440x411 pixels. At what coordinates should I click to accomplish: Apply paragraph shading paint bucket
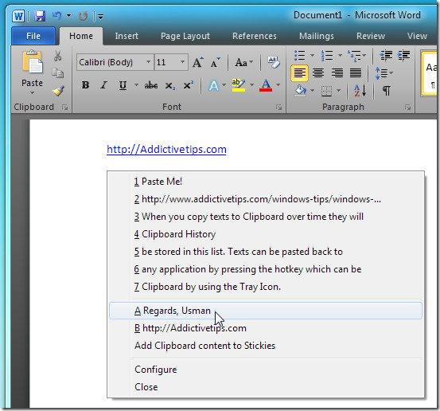click(300, 91)
